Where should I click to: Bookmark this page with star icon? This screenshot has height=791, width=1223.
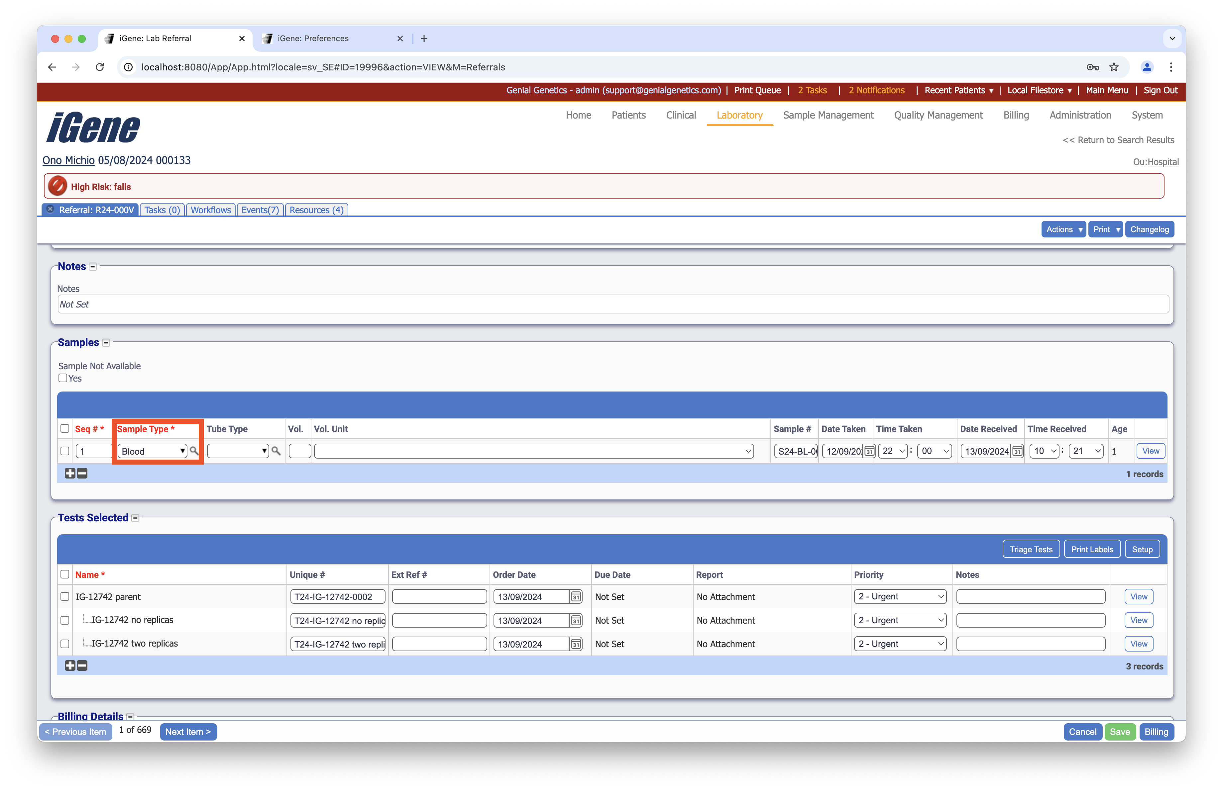pos(1114,67)
